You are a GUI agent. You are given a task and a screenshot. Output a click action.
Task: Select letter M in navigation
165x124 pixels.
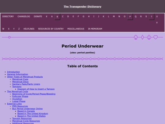pyautogui.click(x=114, y=17)
